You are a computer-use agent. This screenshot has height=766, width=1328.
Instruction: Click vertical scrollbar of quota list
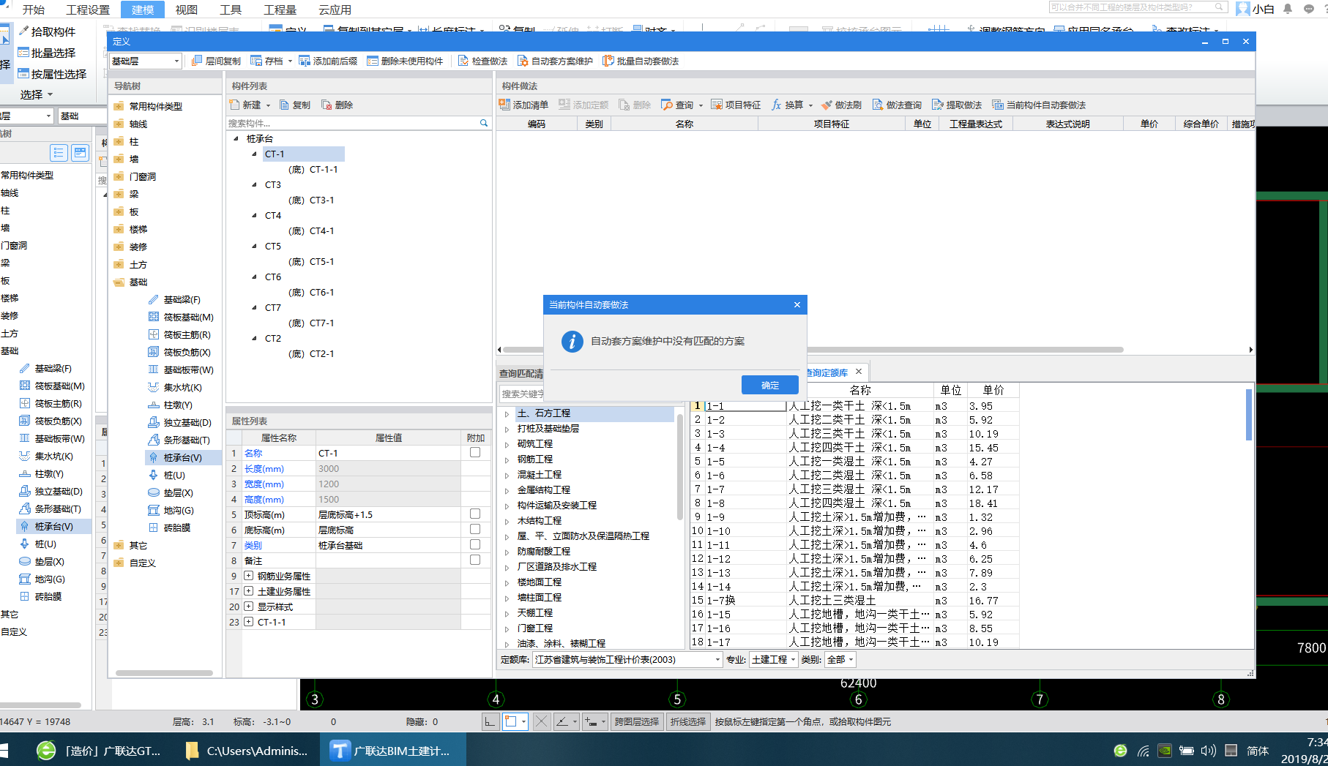(x=1249, y=415)
